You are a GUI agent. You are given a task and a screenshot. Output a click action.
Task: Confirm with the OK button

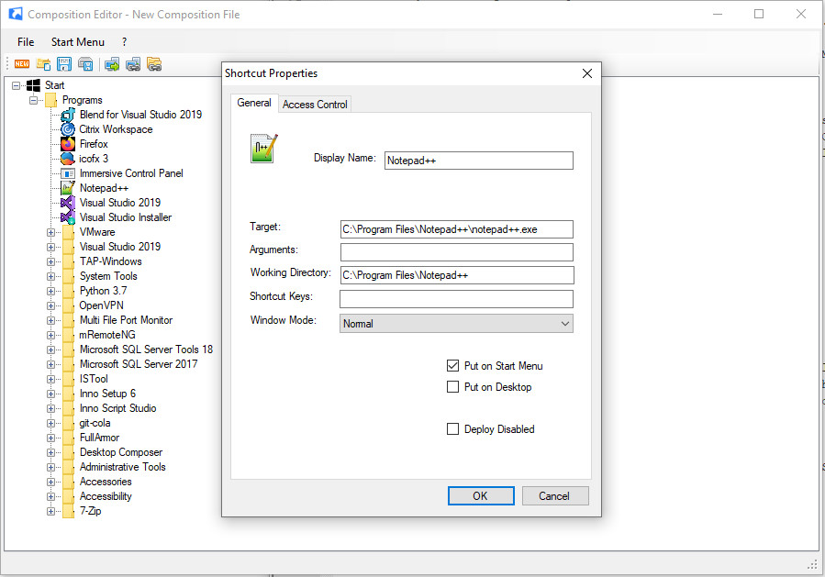(x=481, y=496)
